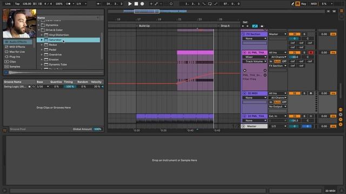Click the groove save icon beside Swing Logic
Screen dimensions: 346x194
coord(29,86)
